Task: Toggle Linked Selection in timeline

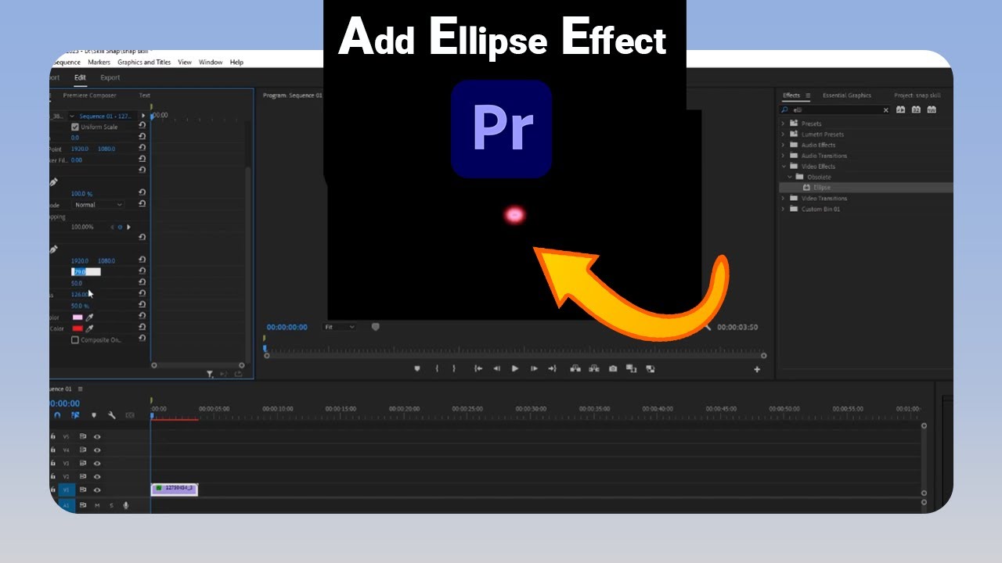Action: tap(75, 416)
